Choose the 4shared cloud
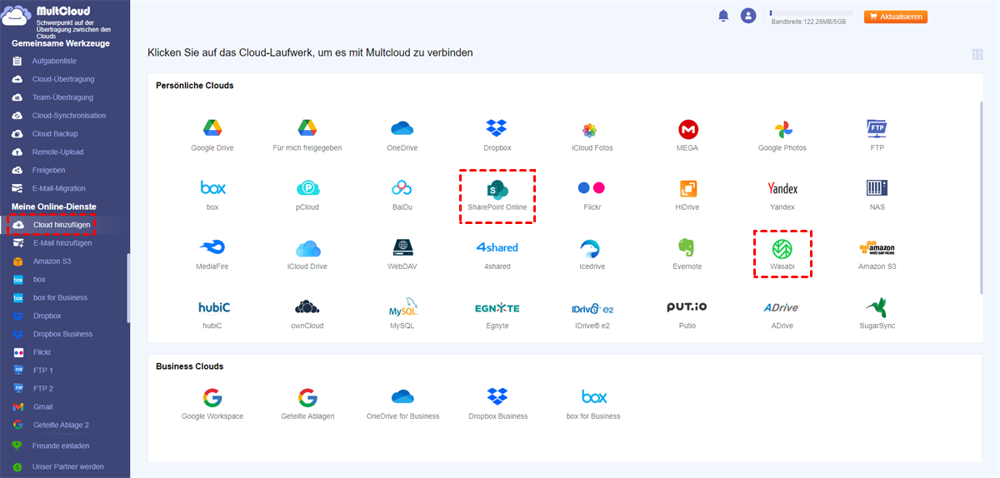 [497, 255]
